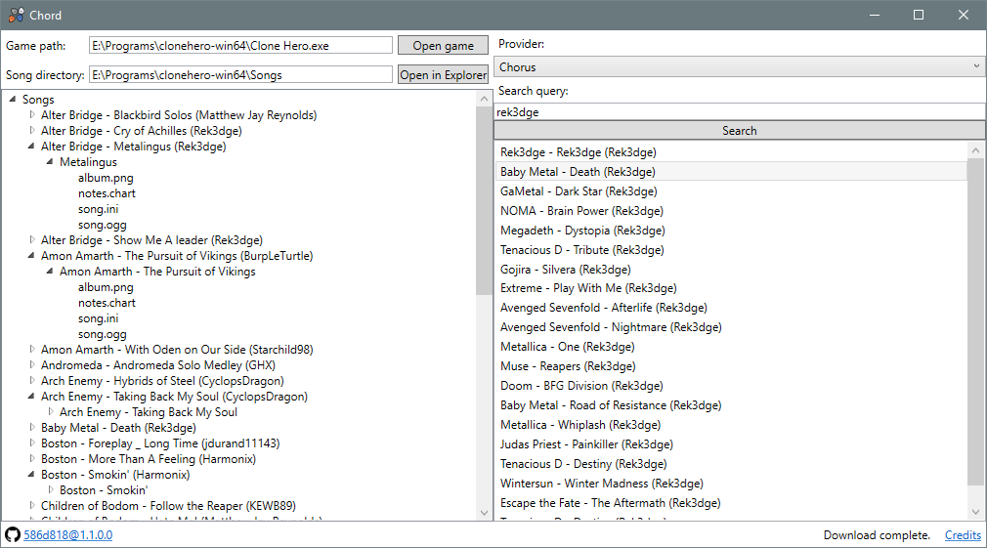Select Metallica - One result
The width and height of the screenshot is (987, 548).
pyautogui.click(x=731, y=347)
